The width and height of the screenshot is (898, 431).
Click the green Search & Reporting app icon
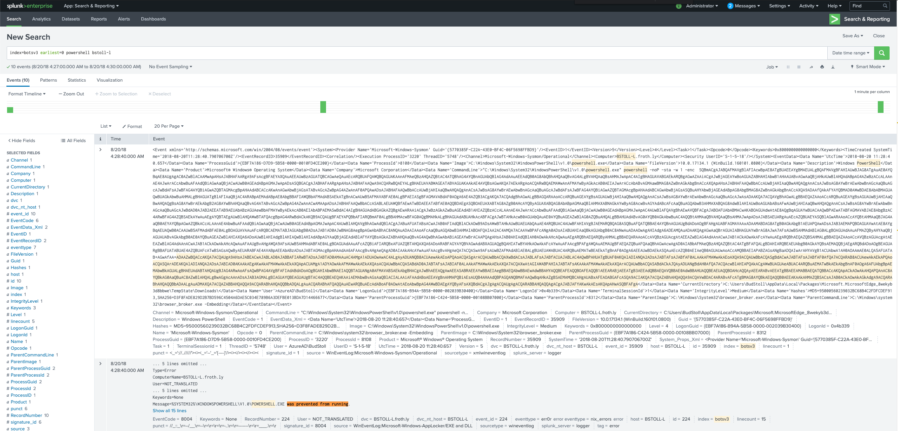pyautogui.click(x=834, y=19)
